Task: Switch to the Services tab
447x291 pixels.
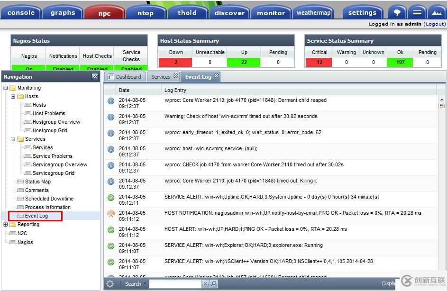Action: pyautogui.click(x=160, y=76)
